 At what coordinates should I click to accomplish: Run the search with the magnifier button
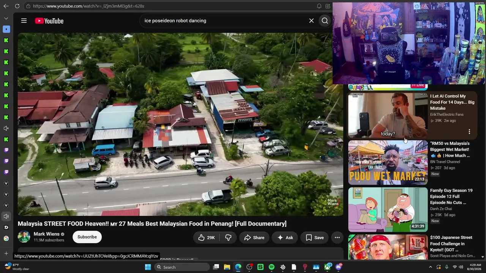[325, 21]
